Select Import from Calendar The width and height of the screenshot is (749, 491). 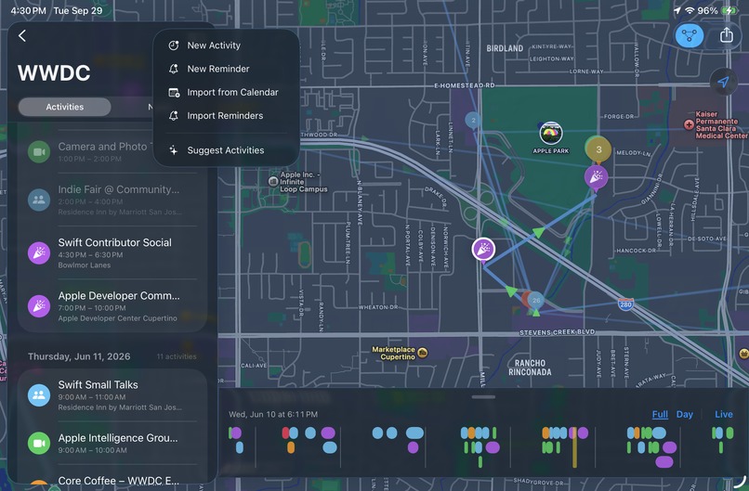[227, 92]
